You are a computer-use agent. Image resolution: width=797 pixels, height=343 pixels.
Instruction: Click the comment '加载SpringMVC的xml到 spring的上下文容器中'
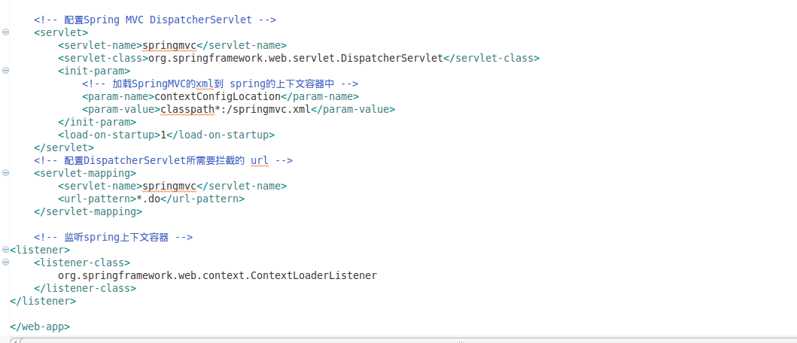click(220, 83)
